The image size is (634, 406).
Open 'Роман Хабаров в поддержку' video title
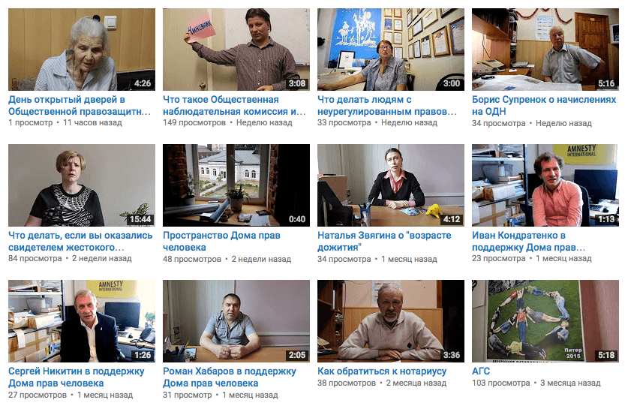(x=230, y=377)
